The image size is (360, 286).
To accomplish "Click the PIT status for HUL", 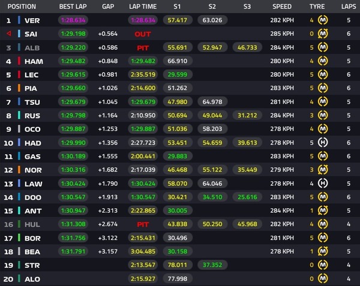I will (143, 224).
